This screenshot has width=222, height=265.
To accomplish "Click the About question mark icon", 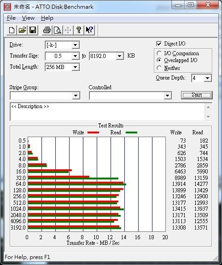I will coord(78,30).
